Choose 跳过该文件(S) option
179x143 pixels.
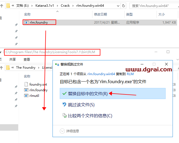[x=81, y=105]
